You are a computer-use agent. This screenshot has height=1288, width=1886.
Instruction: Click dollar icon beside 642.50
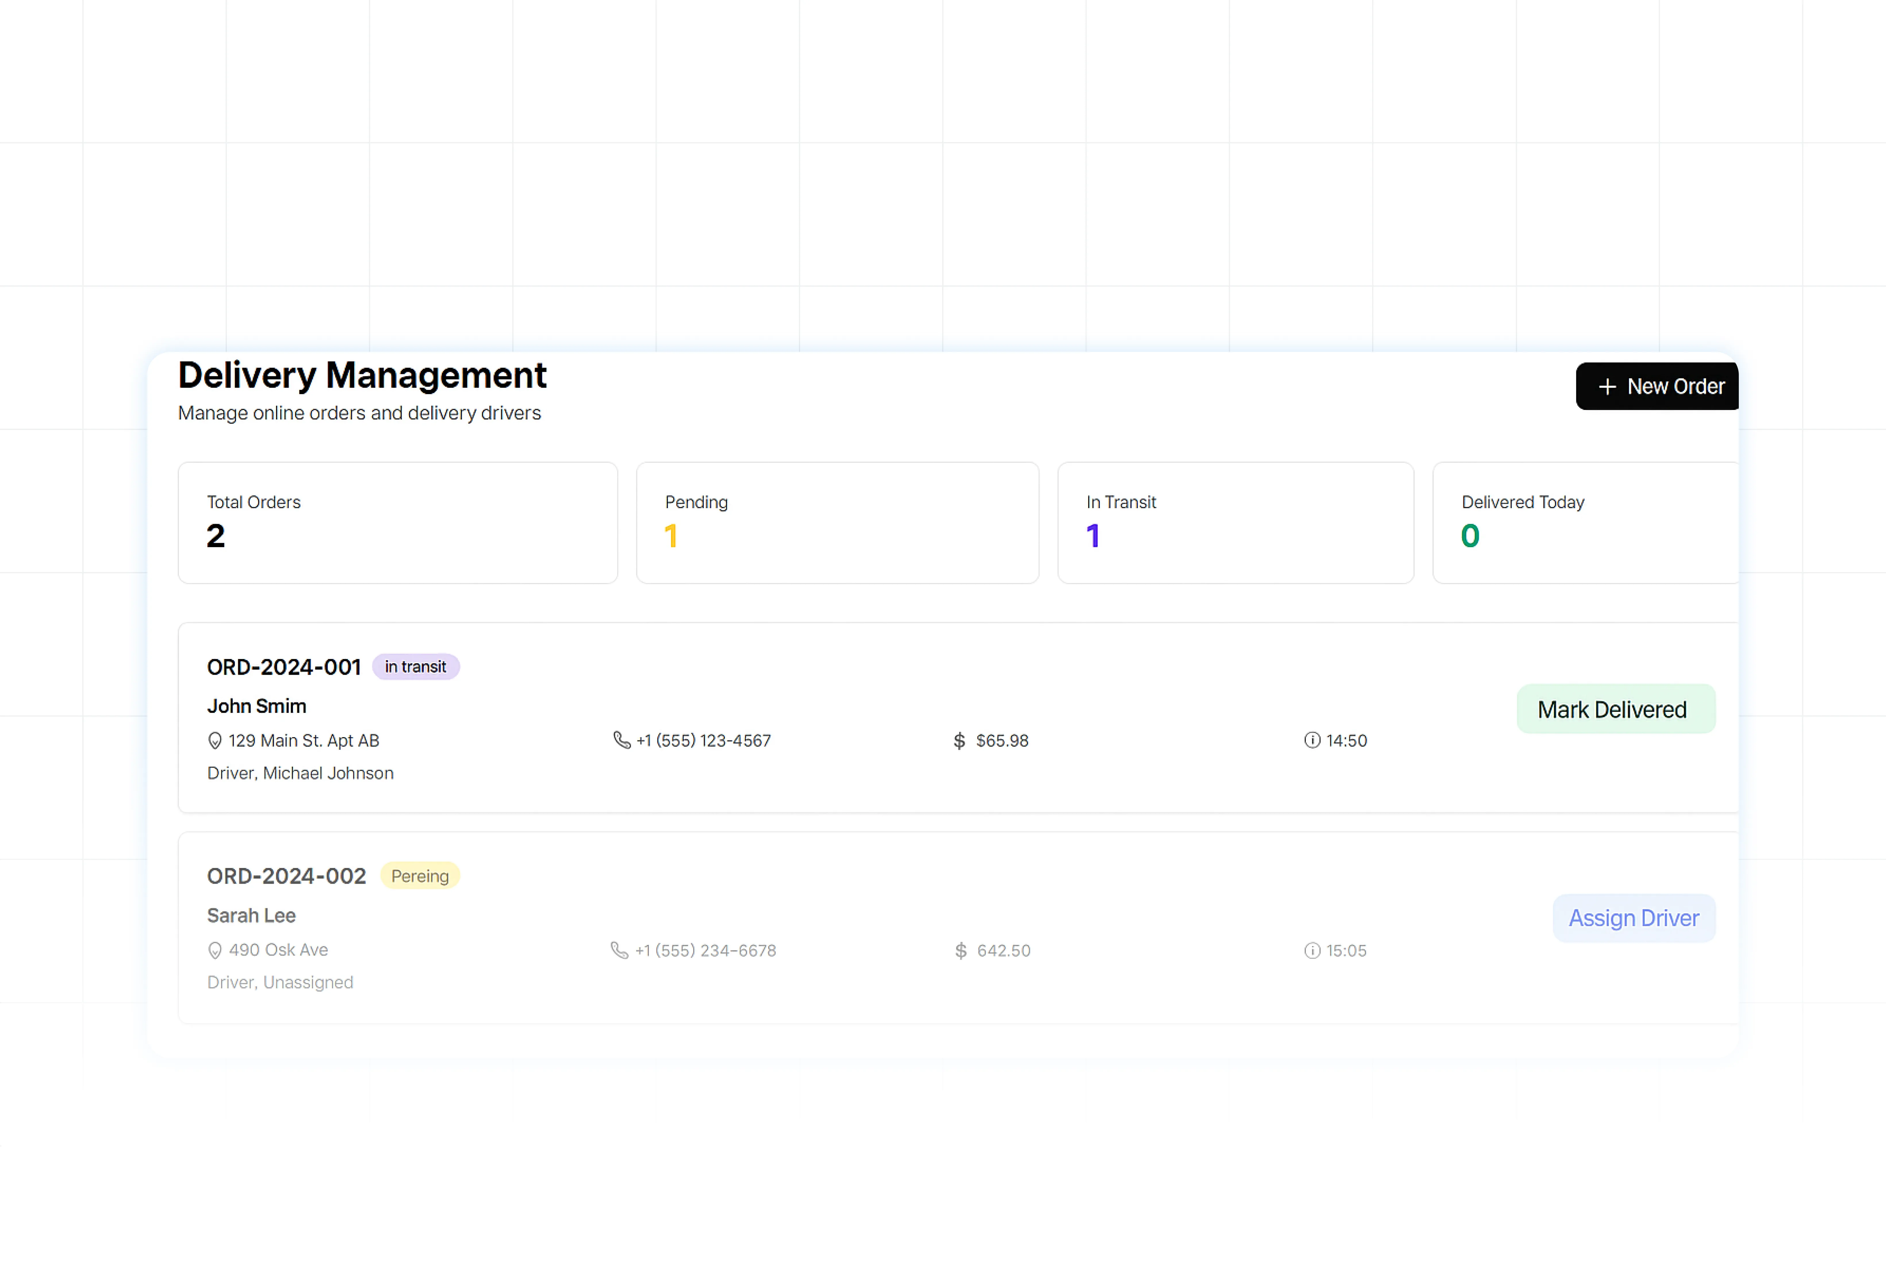961,950
